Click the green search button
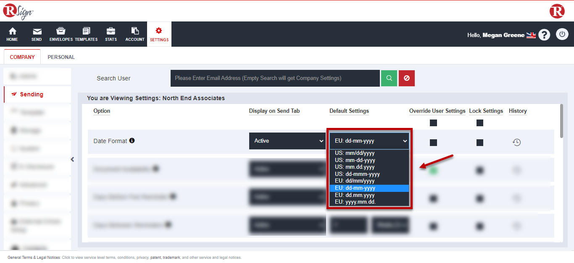 tap(389, 78)
